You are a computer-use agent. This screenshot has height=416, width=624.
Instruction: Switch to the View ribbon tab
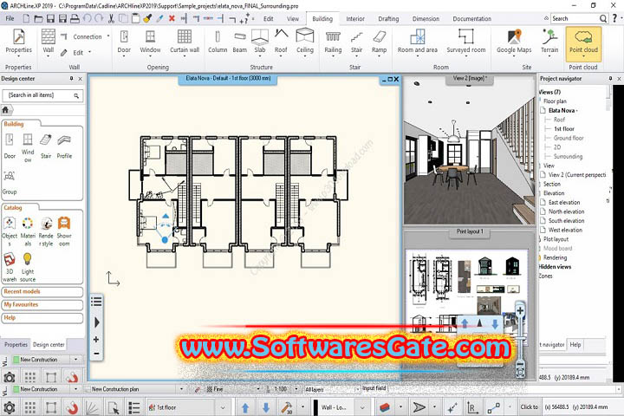pos(293,19)
